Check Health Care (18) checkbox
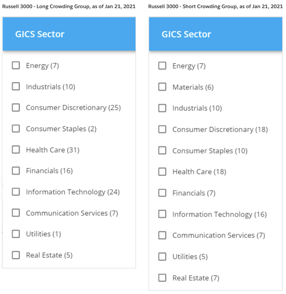The image size is (286, 294). (x=162, y=172)
